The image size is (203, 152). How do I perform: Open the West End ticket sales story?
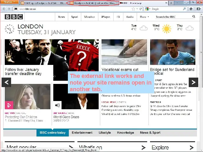coord(121,114)
